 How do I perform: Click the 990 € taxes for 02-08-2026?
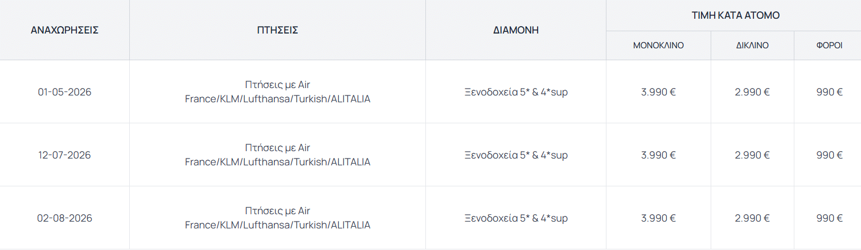pos(829,218)
